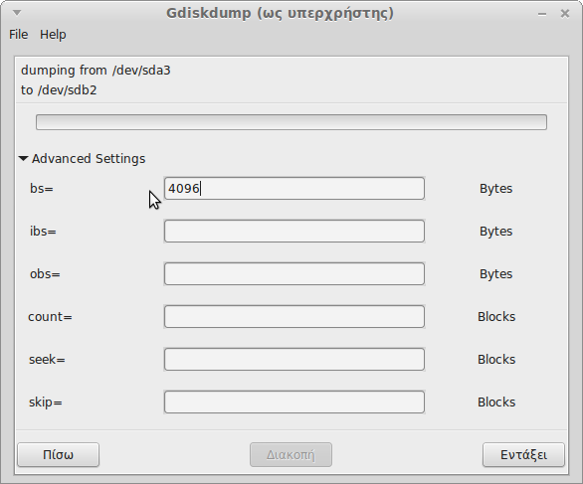Click the Gdiskdump title bar text
The height and width of the screenshot is (484, 583).
[x=280, y=13]
